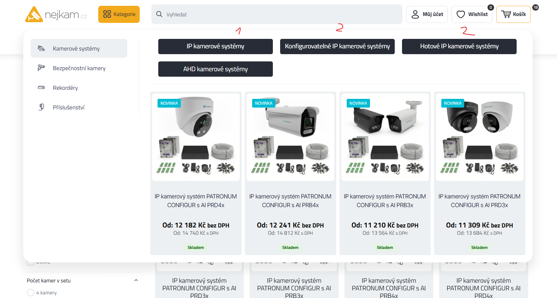The image size is (557, 298).
Task: Collapse the Počet kamer v setu filter
Action: (136, 280)
